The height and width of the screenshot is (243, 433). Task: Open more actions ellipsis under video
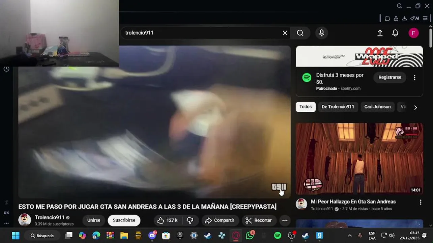click(x=285, y=220)
